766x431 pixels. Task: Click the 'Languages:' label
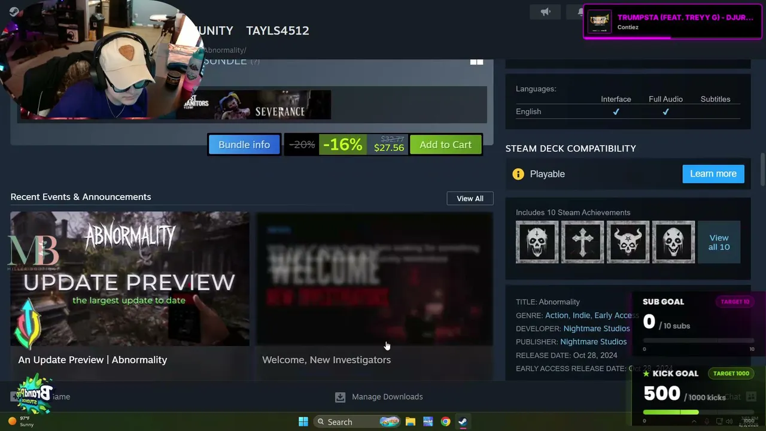click(x=536, y=89)
